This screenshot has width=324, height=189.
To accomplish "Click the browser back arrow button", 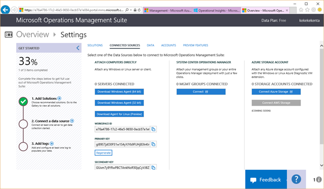I will click(x=6, y=10).
